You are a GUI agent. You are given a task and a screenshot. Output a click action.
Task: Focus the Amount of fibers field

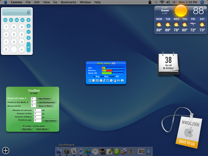(x=38, y=117)
